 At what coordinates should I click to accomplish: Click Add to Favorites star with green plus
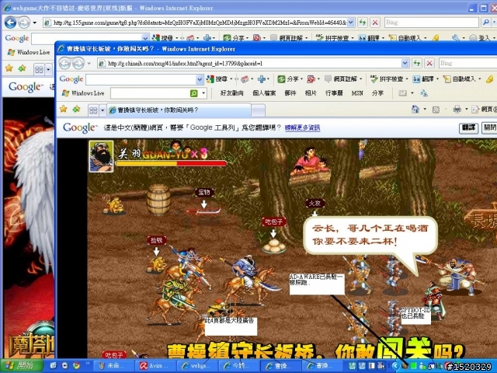click(76, 110)
